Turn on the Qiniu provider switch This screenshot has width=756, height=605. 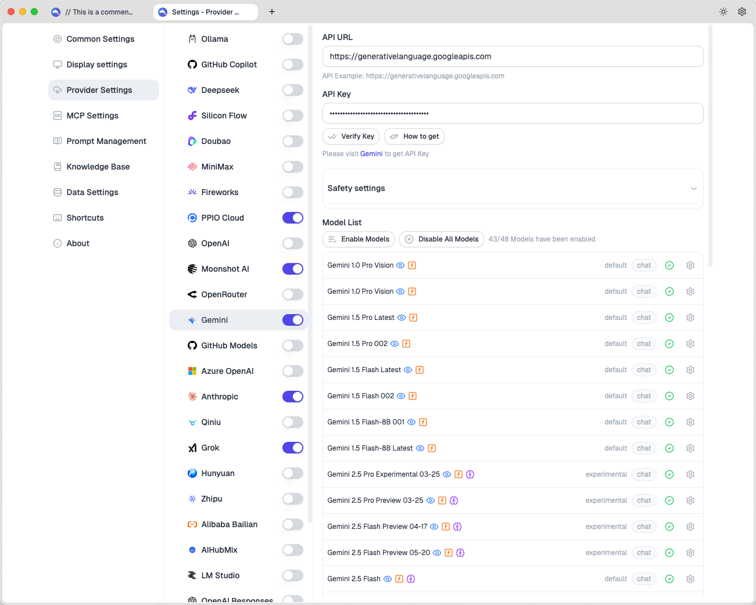293,422
